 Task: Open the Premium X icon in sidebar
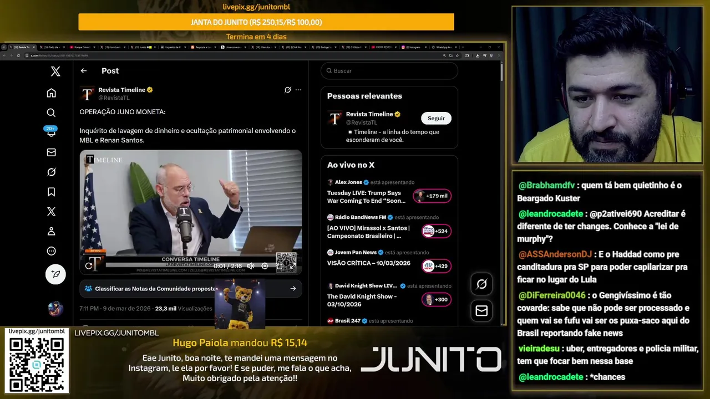[51, 212]
